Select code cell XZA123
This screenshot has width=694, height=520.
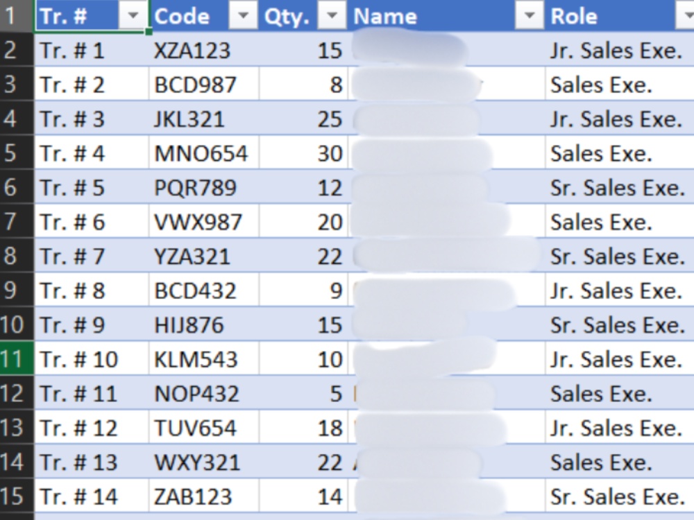point(204,50)
